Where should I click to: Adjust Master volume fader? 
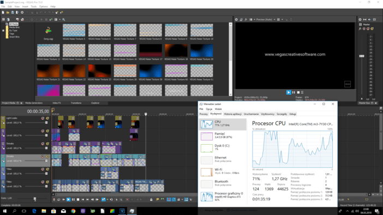[362, 56]
